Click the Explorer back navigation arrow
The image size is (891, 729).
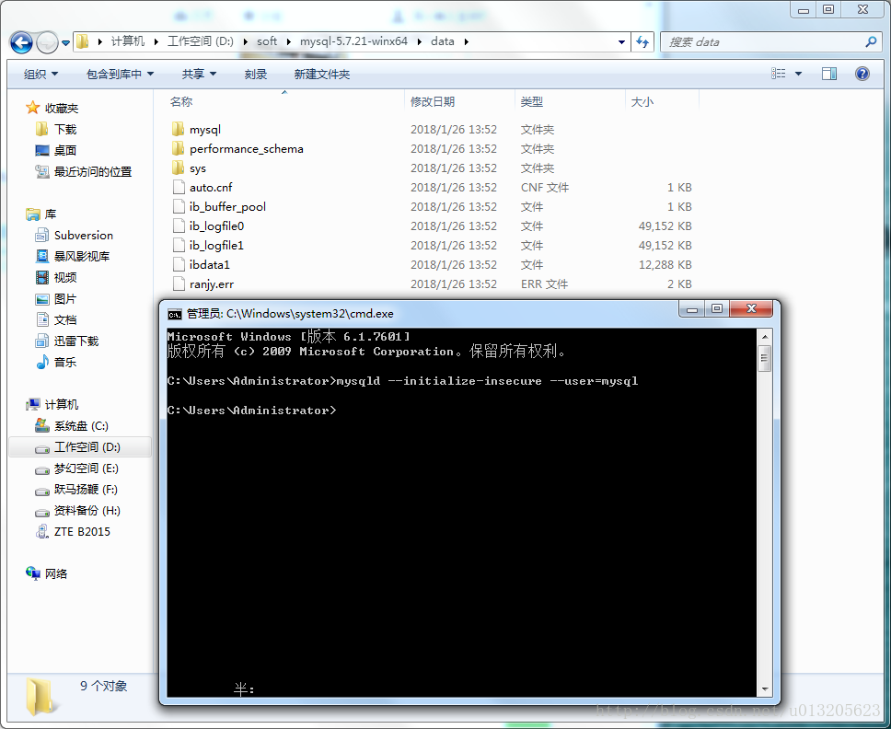[21, 42]
